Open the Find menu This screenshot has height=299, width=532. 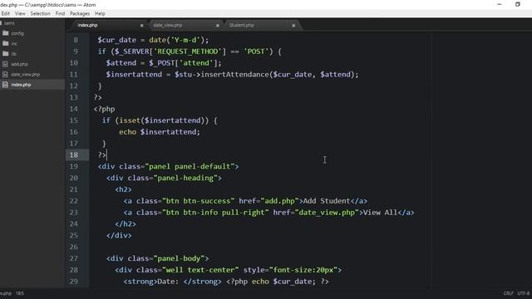tap(60, 13)
